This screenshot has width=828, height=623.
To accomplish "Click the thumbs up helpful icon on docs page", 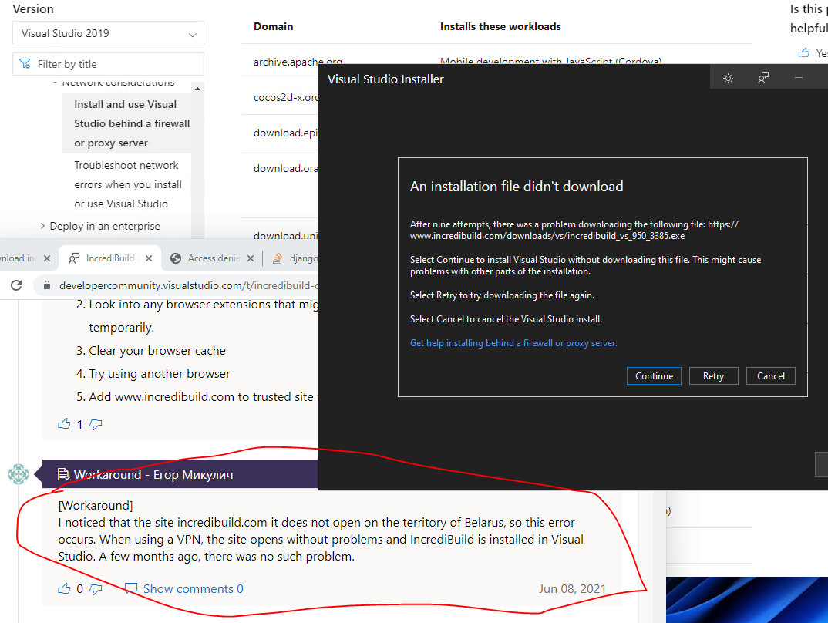I will pos(803,52).
